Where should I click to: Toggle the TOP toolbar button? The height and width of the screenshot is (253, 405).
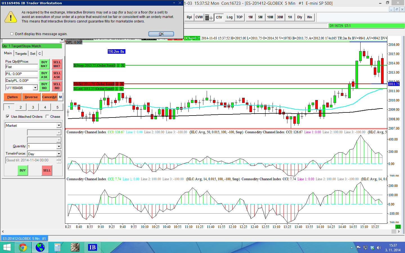click(x=239, y=17)
